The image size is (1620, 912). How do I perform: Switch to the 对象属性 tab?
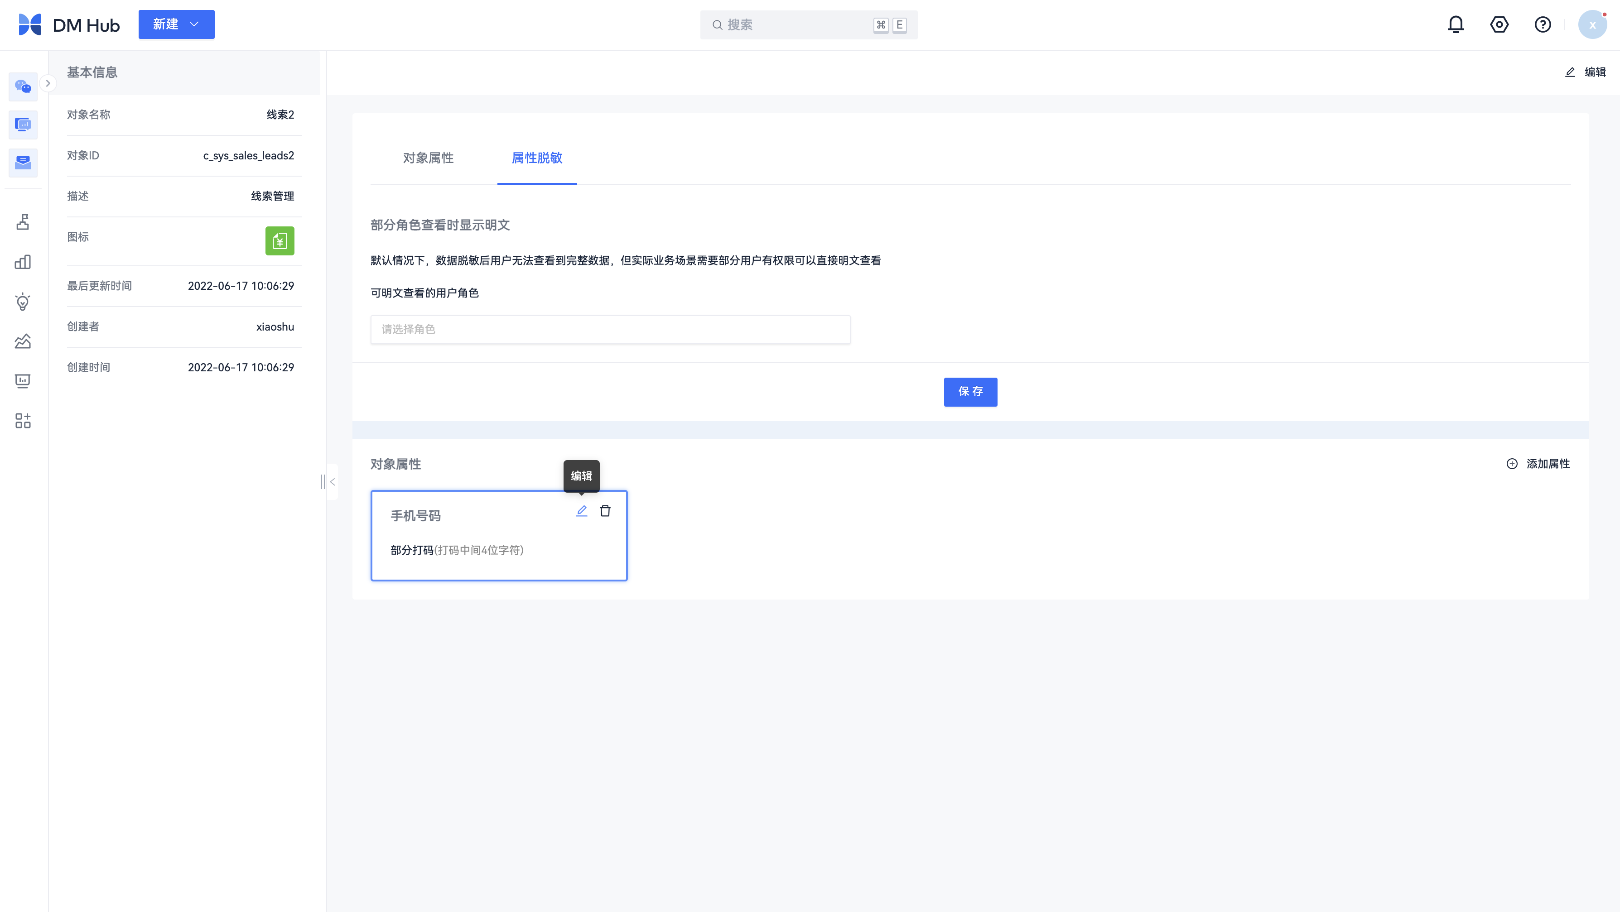tap(428, 158)
